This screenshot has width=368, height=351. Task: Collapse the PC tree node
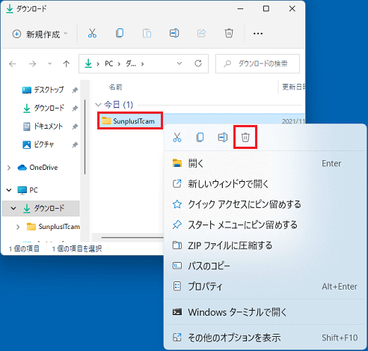pos(9,190)
